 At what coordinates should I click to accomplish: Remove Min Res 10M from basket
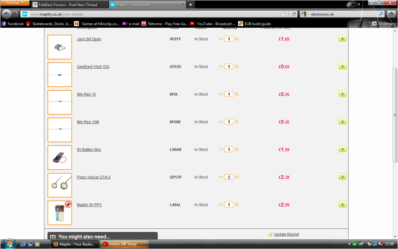pyautogui.click(x=342, y=121)
